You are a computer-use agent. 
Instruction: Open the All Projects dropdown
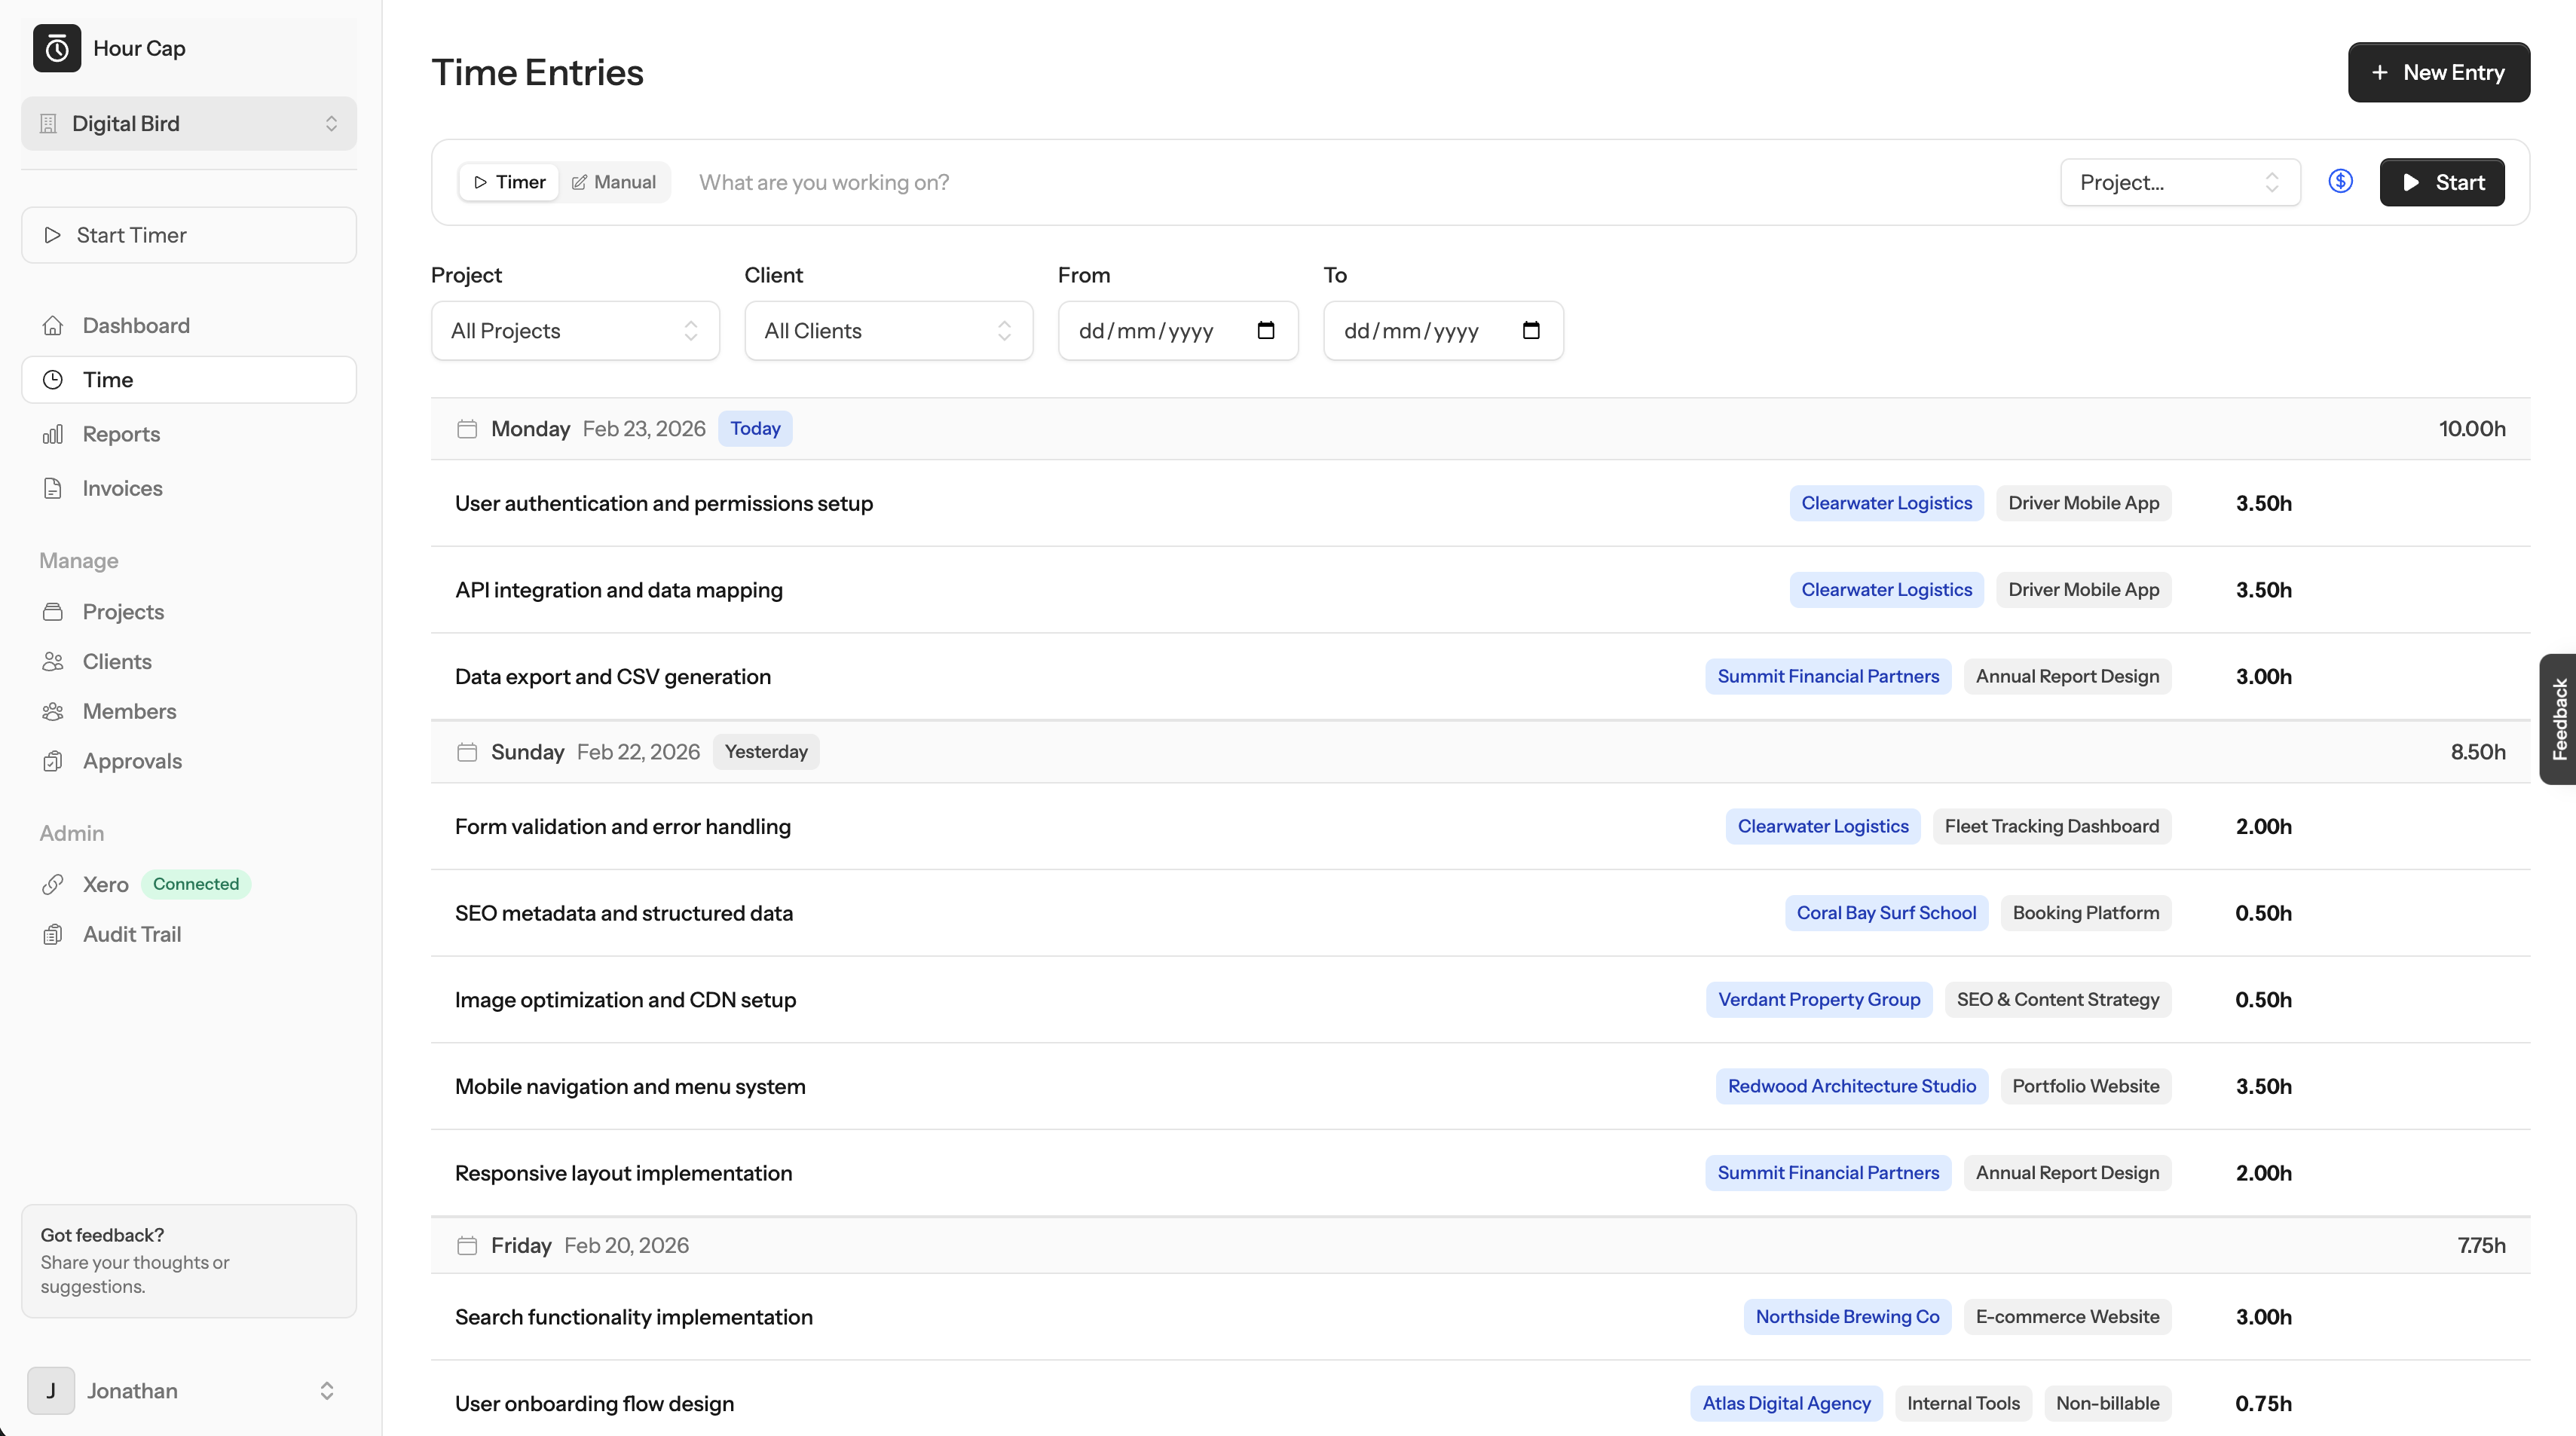[574, 330]
